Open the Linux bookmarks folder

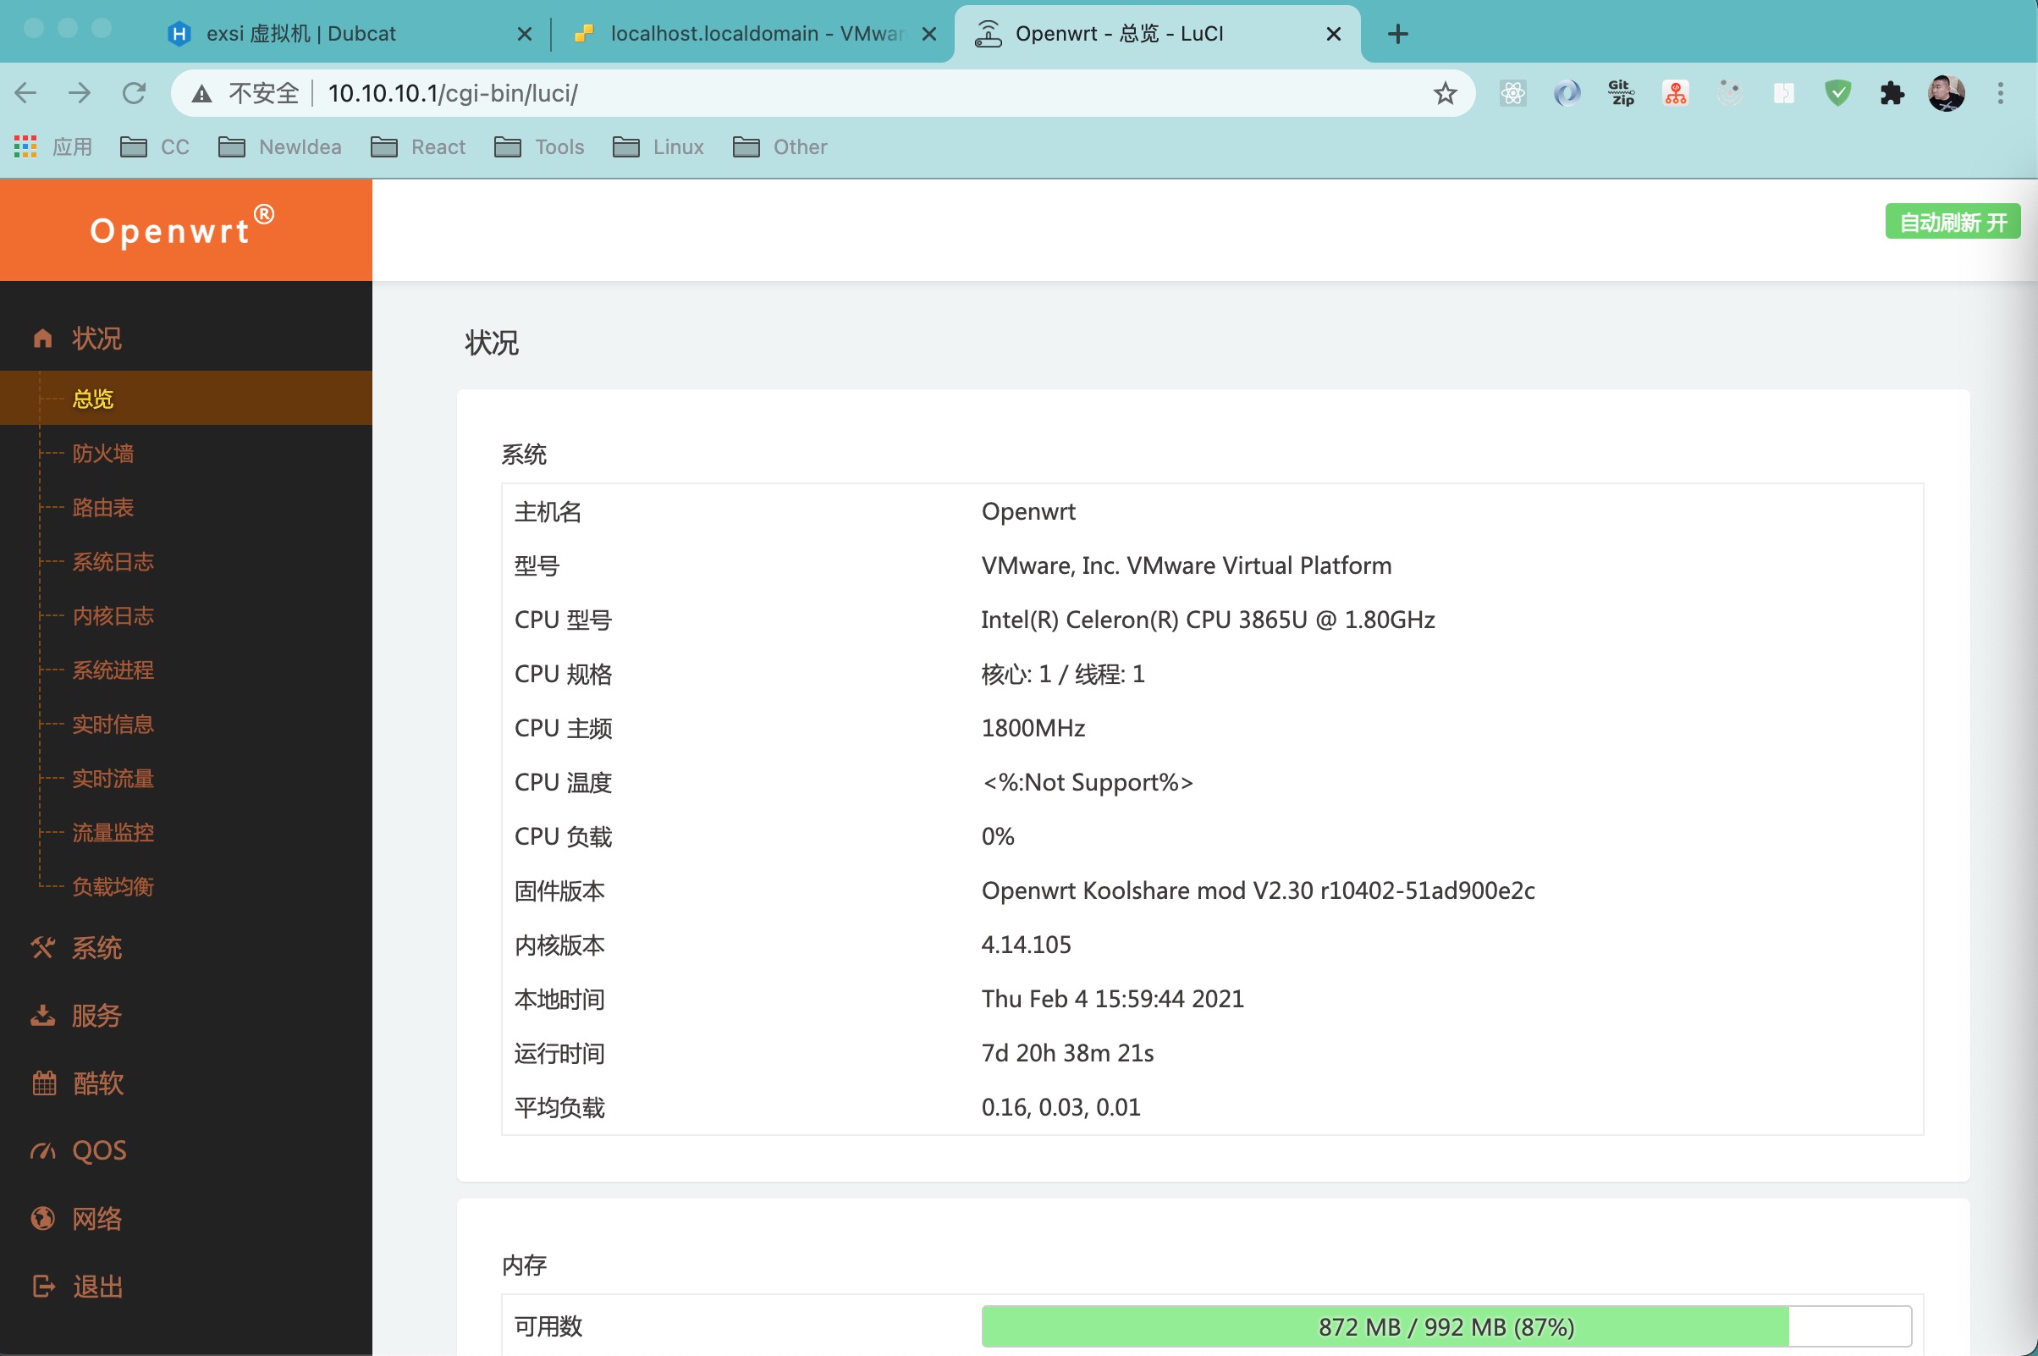point(658,147)
